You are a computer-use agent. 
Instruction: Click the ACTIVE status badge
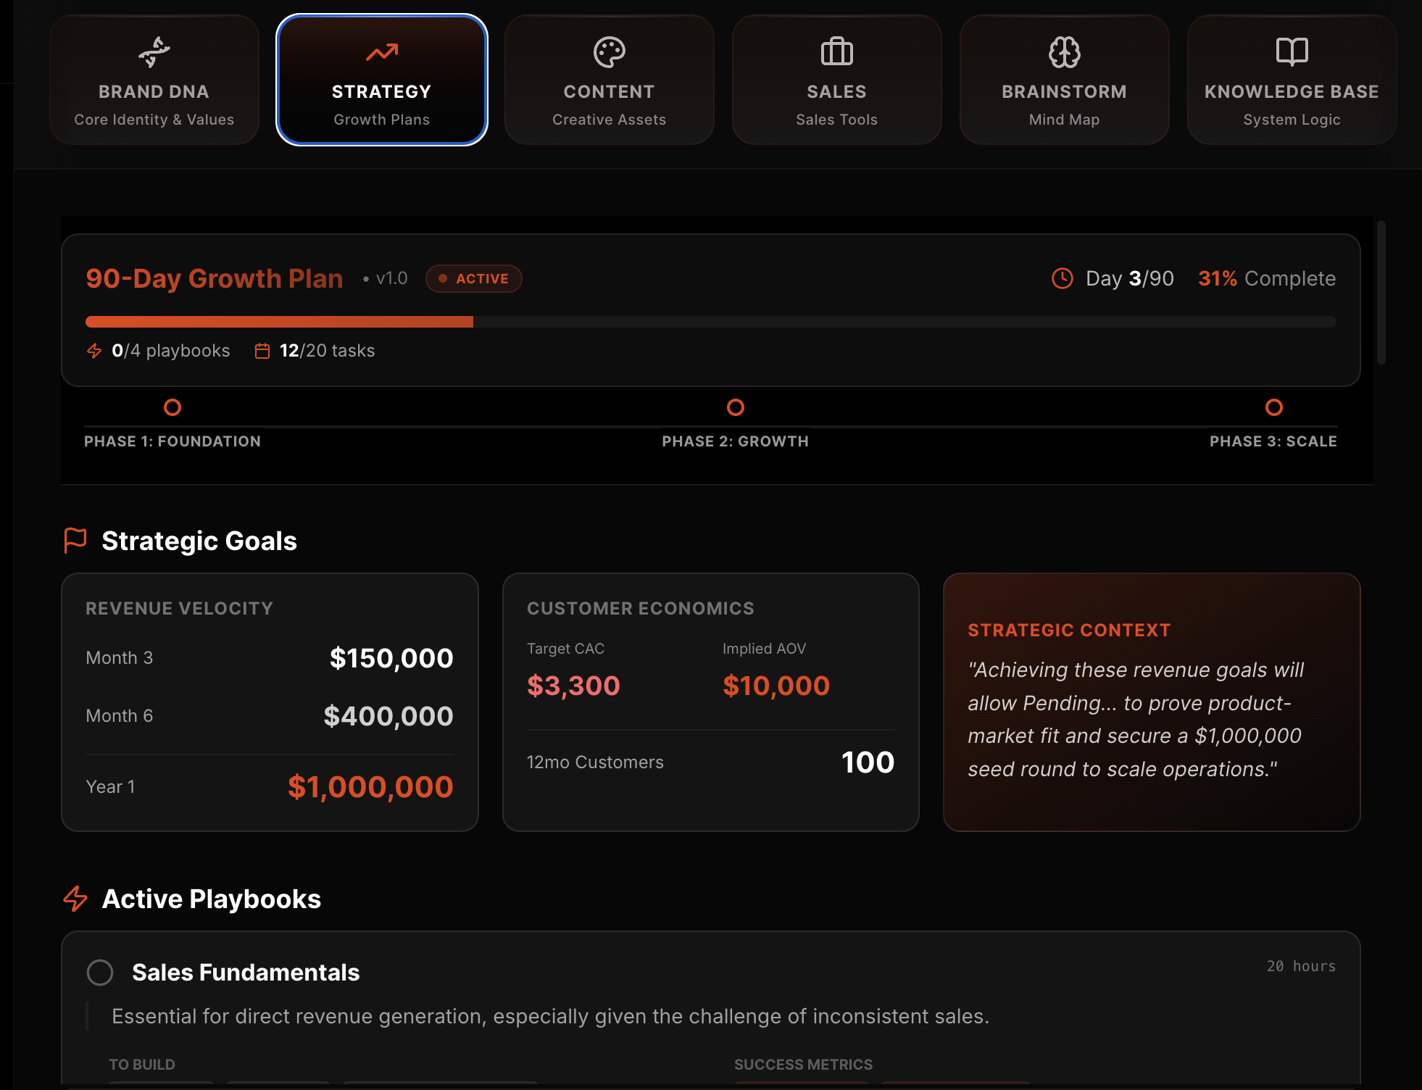[x=473, y=278]
